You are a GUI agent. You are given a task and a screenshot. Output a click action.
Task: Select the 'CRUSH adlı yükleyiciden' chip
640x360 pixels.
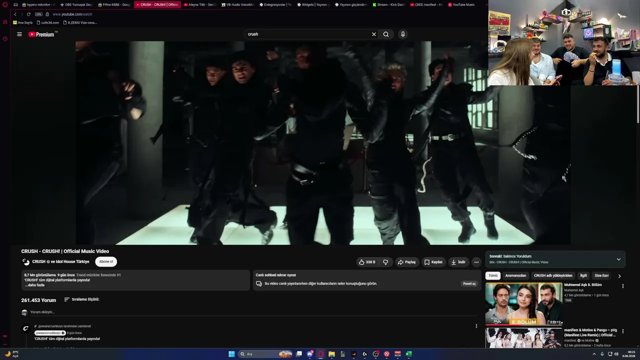click(553, 275)
